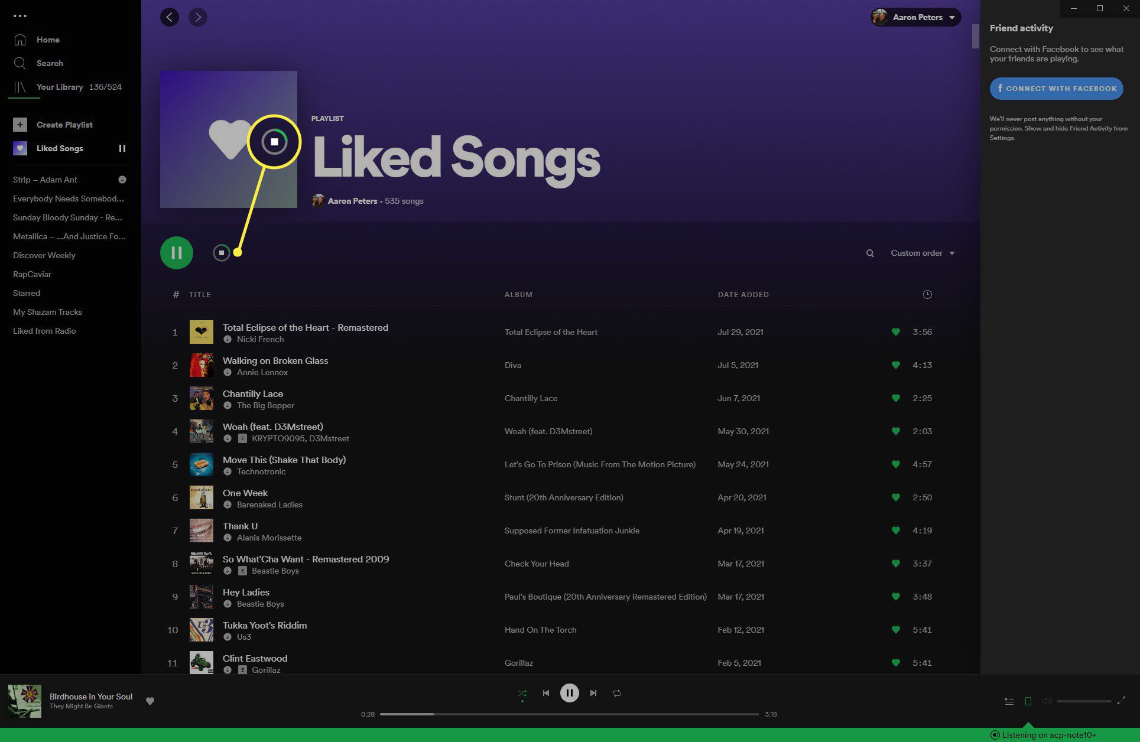
Task: Open the Home menu item
Action: point(48,39)
